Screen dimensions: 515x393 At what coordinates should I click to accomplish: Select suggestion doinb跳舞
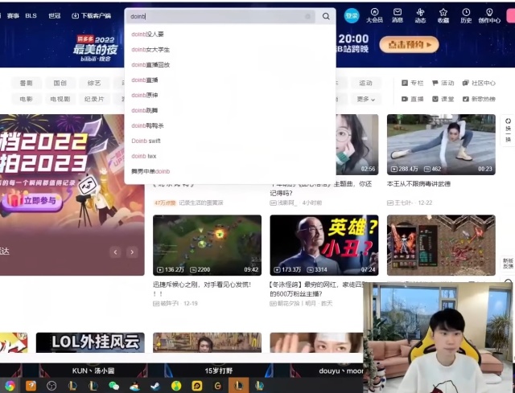coord(145,110)
